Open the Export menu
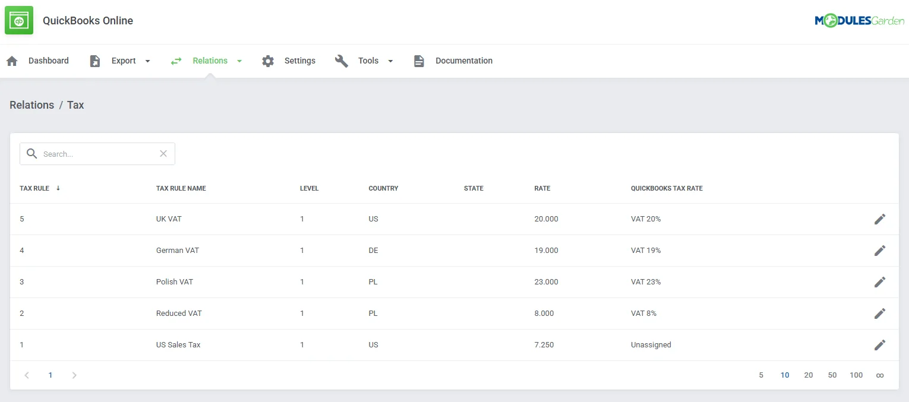Image resolution: width=909 pixels, height=402 pixels. point(124,61)
